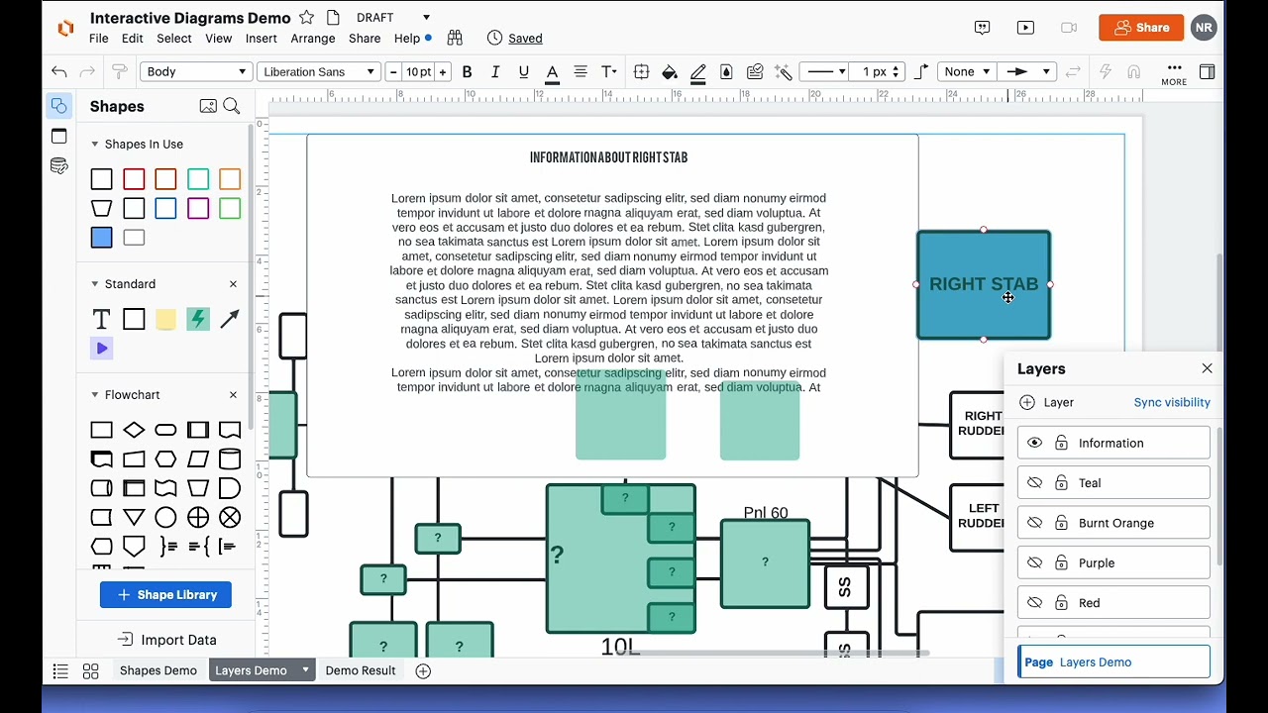Search shapes with magnifier icon

click(x=232, y=106)
